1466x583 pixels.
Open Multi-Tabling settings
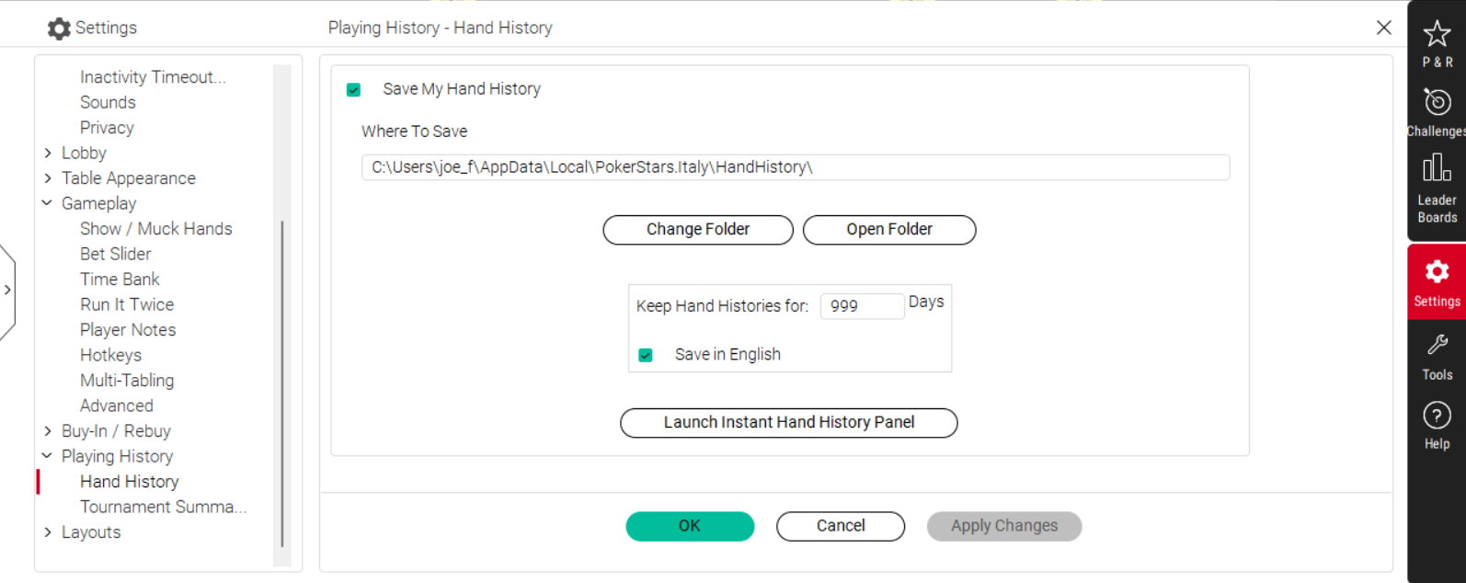pos(127,381)
